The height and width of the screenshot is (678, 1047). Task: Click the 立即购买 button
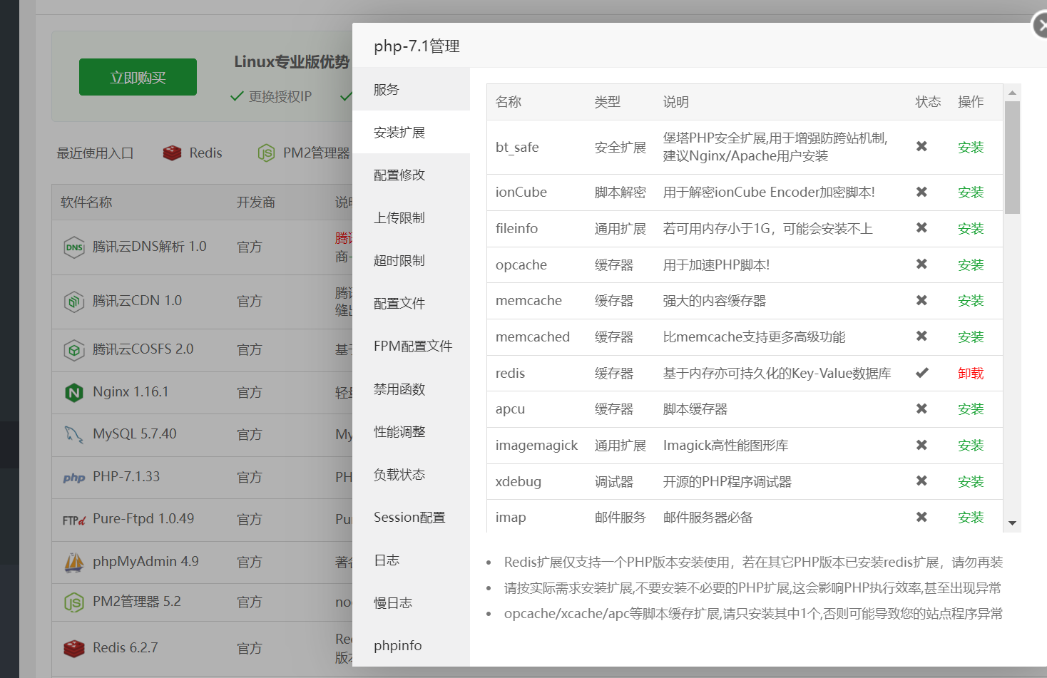click(x=138, y=76)
